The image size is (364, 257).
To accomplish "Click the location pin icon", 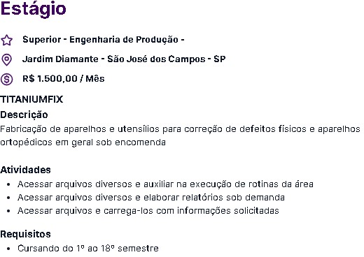I will pos(6,60).
